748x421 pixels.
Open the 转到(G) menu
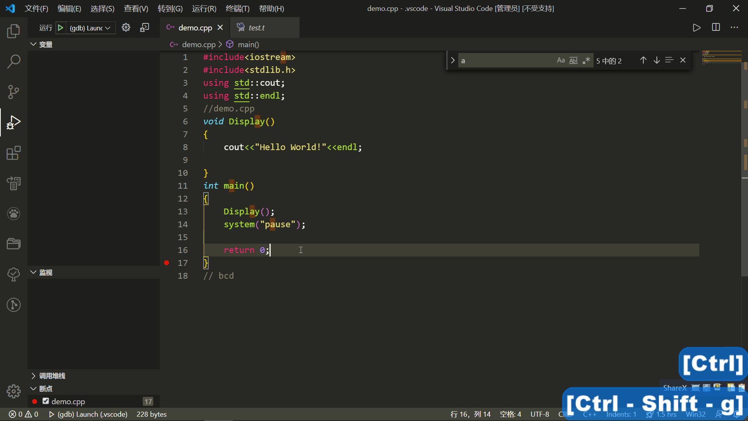(x=170, y=9)
